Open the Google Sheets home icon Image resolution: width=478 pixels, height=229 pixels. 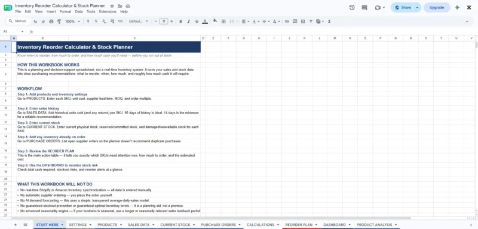(x=8, y=8)
